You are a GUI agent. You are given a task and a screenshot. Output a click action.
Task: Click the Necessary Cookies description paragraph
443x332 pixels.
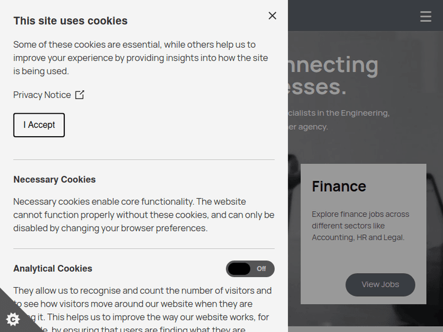pos(144,215)
